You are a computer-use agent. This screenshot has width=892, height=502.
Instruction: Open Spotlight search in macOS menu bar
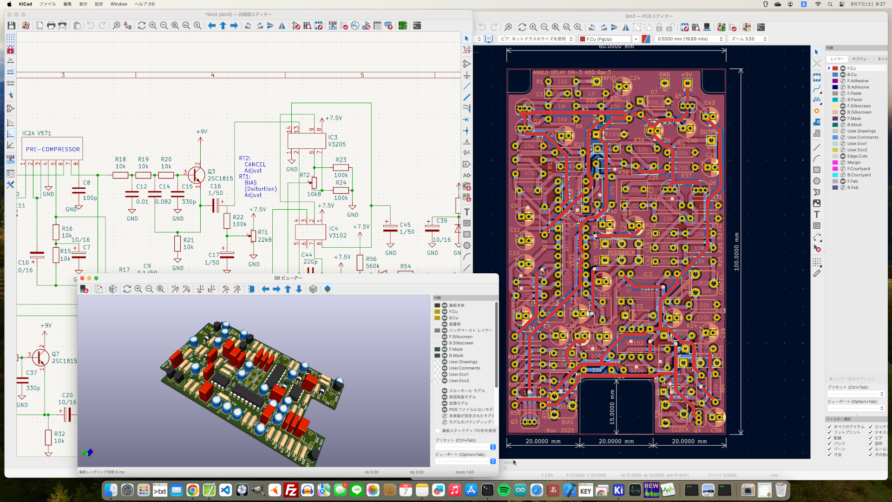pyautogui.click(x=830, y=4)
